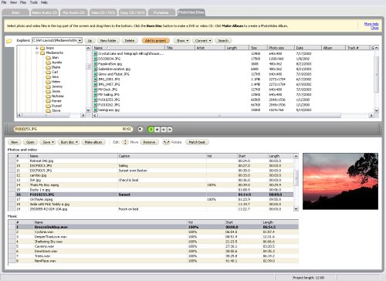Select the Jeremy folder in tree
This screenshot has height=281, width=386.
point(57,86)
